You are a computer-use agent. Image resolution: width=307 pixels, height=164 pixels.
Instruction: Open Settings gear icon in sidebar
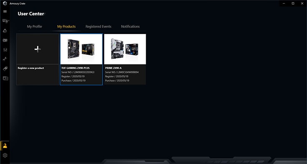[5, 155]
